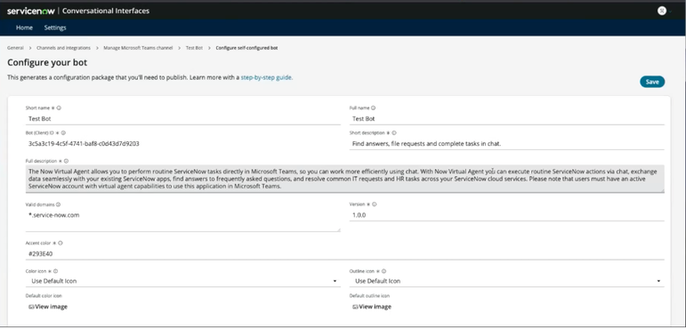Click the Default outline icon label

tap(369, 296)
